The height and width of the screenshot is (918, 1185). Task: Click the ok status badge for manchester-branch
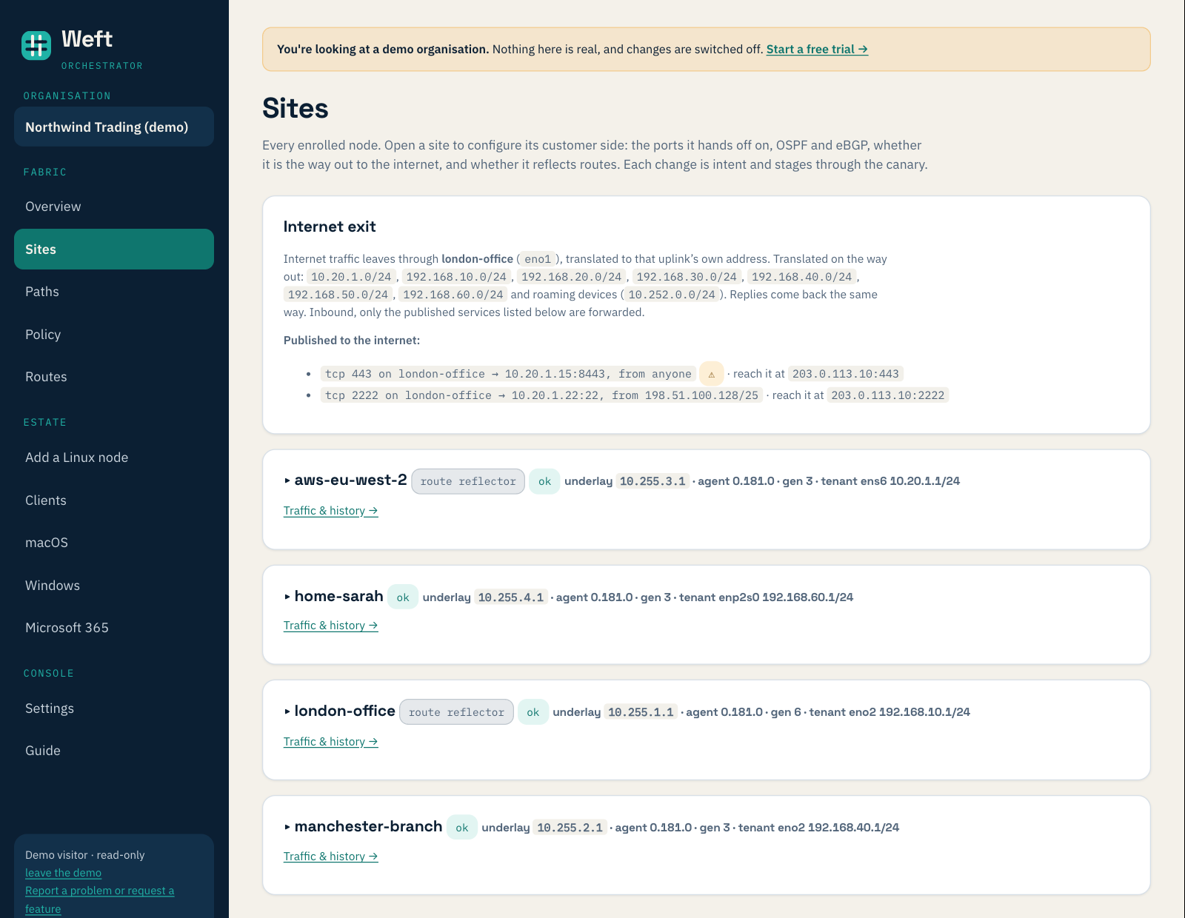462,828
